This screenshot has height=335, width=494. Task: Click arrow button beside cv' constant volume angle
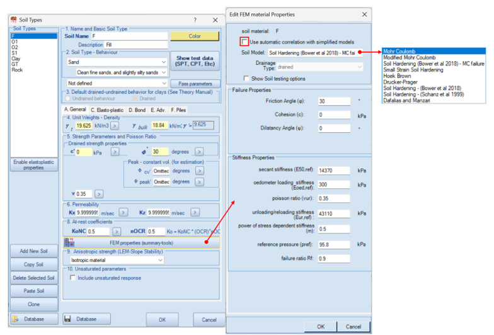(199, 171)
